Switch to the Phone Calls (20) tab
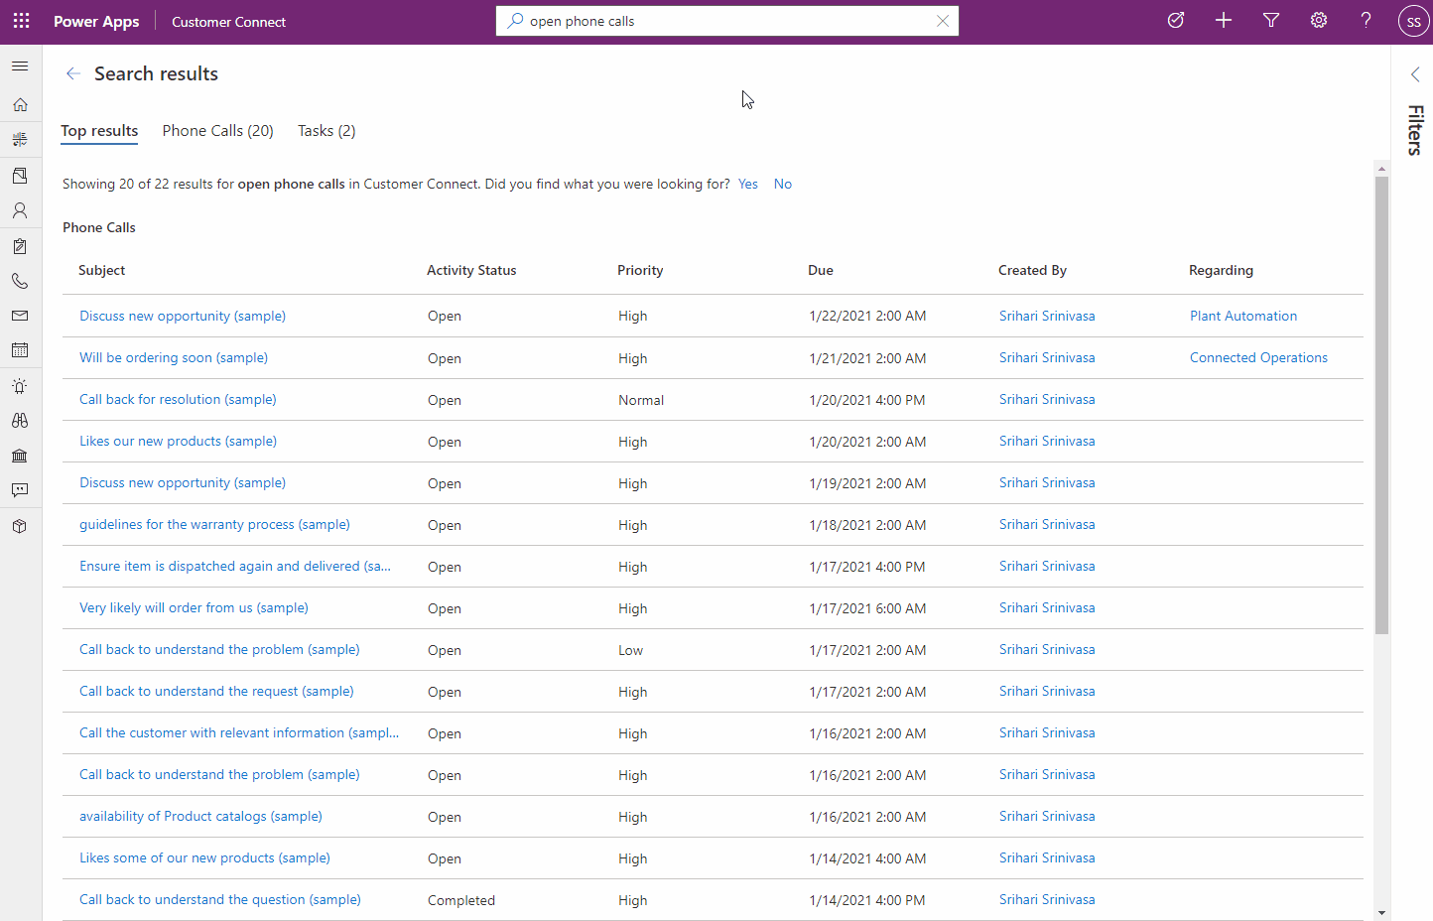Viewport: 1433px width, 921px height. 217,131
